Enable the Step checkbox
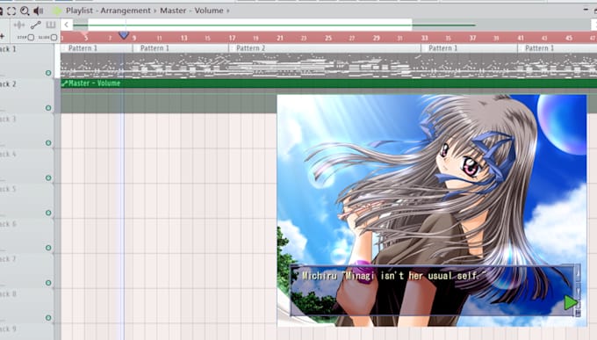This screenshot has height=340, width=597. (x=32, y=38)
